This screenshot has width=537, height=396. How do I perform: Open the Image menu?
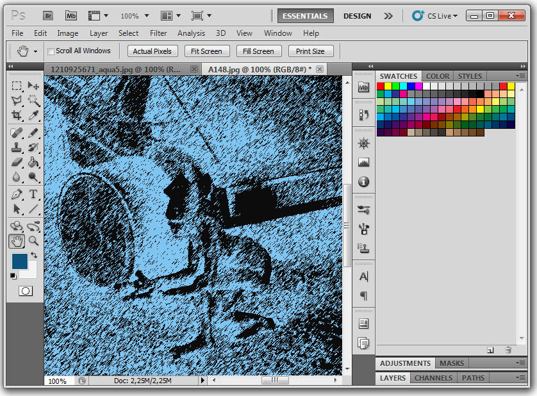(67, 33)
